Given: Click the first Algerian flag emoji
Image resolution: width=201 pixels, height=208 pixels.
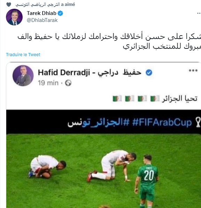Looking at the screenshot, I should point(155,99).
